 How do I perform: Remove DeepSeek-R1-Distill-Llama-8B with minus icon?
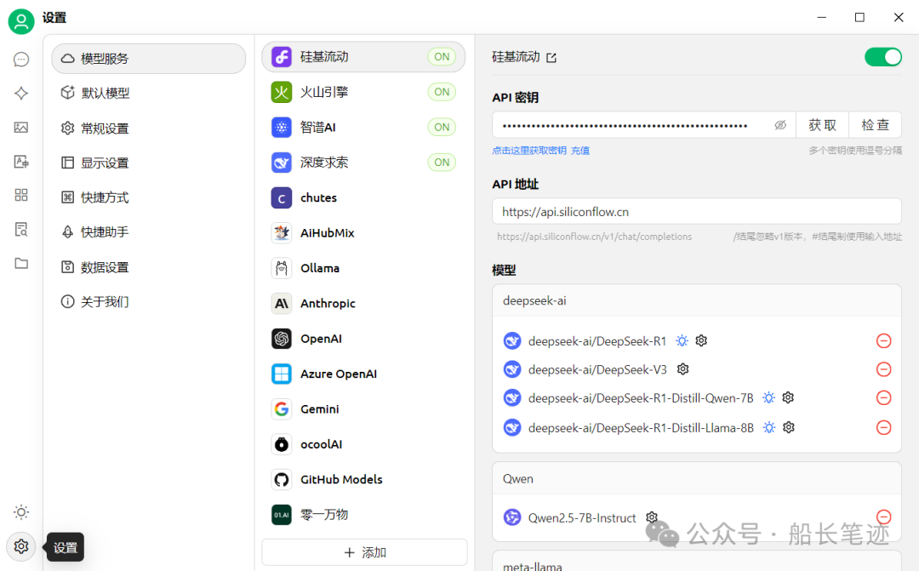883,427
